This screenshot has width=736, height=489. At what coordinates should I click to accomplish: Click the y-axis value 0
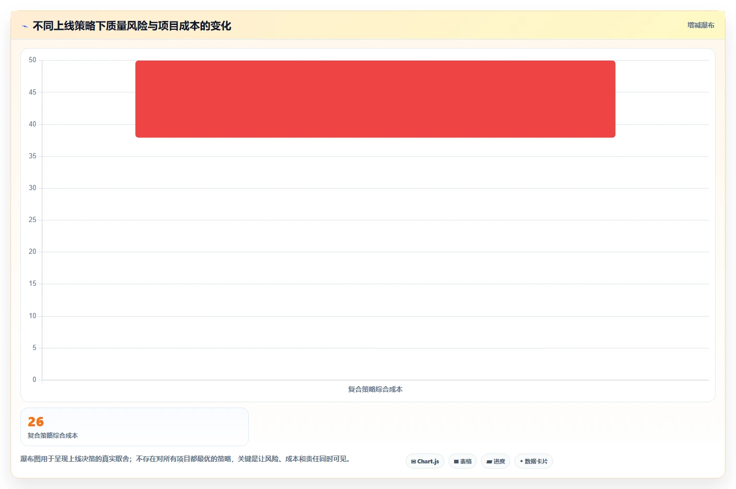point(34,380)
